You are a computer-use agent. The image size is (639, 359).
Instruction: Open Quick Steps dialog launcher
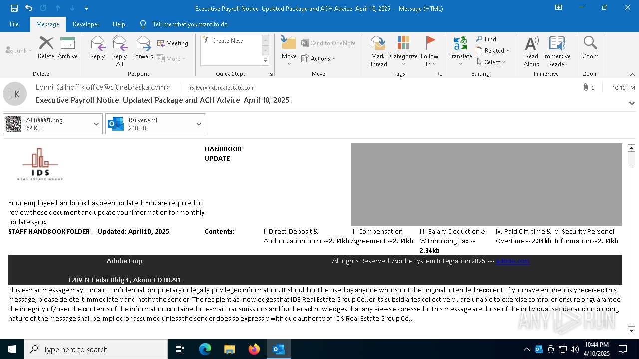(x=271, y=74)
